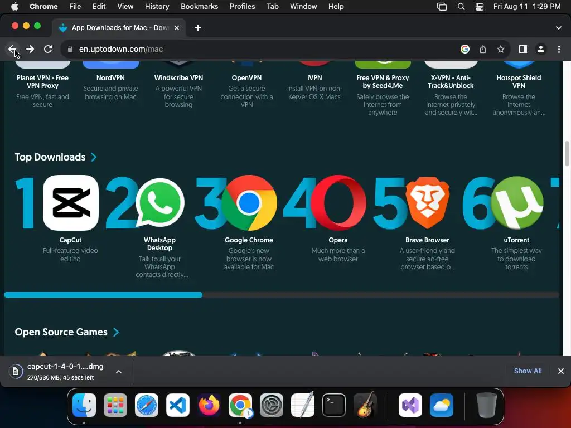Open X-VPN - Anti-Track&Unblock link

[x=451, y=82]
